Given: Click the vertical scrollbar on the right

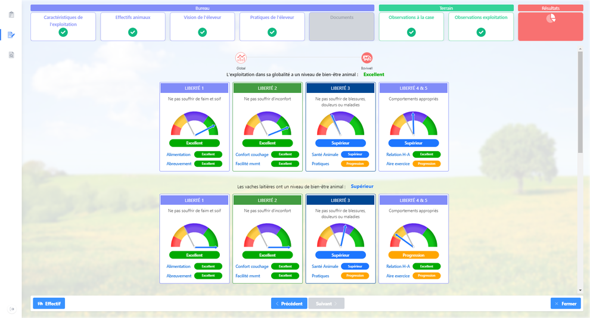Looking at the screenshot, I should 580,101.
